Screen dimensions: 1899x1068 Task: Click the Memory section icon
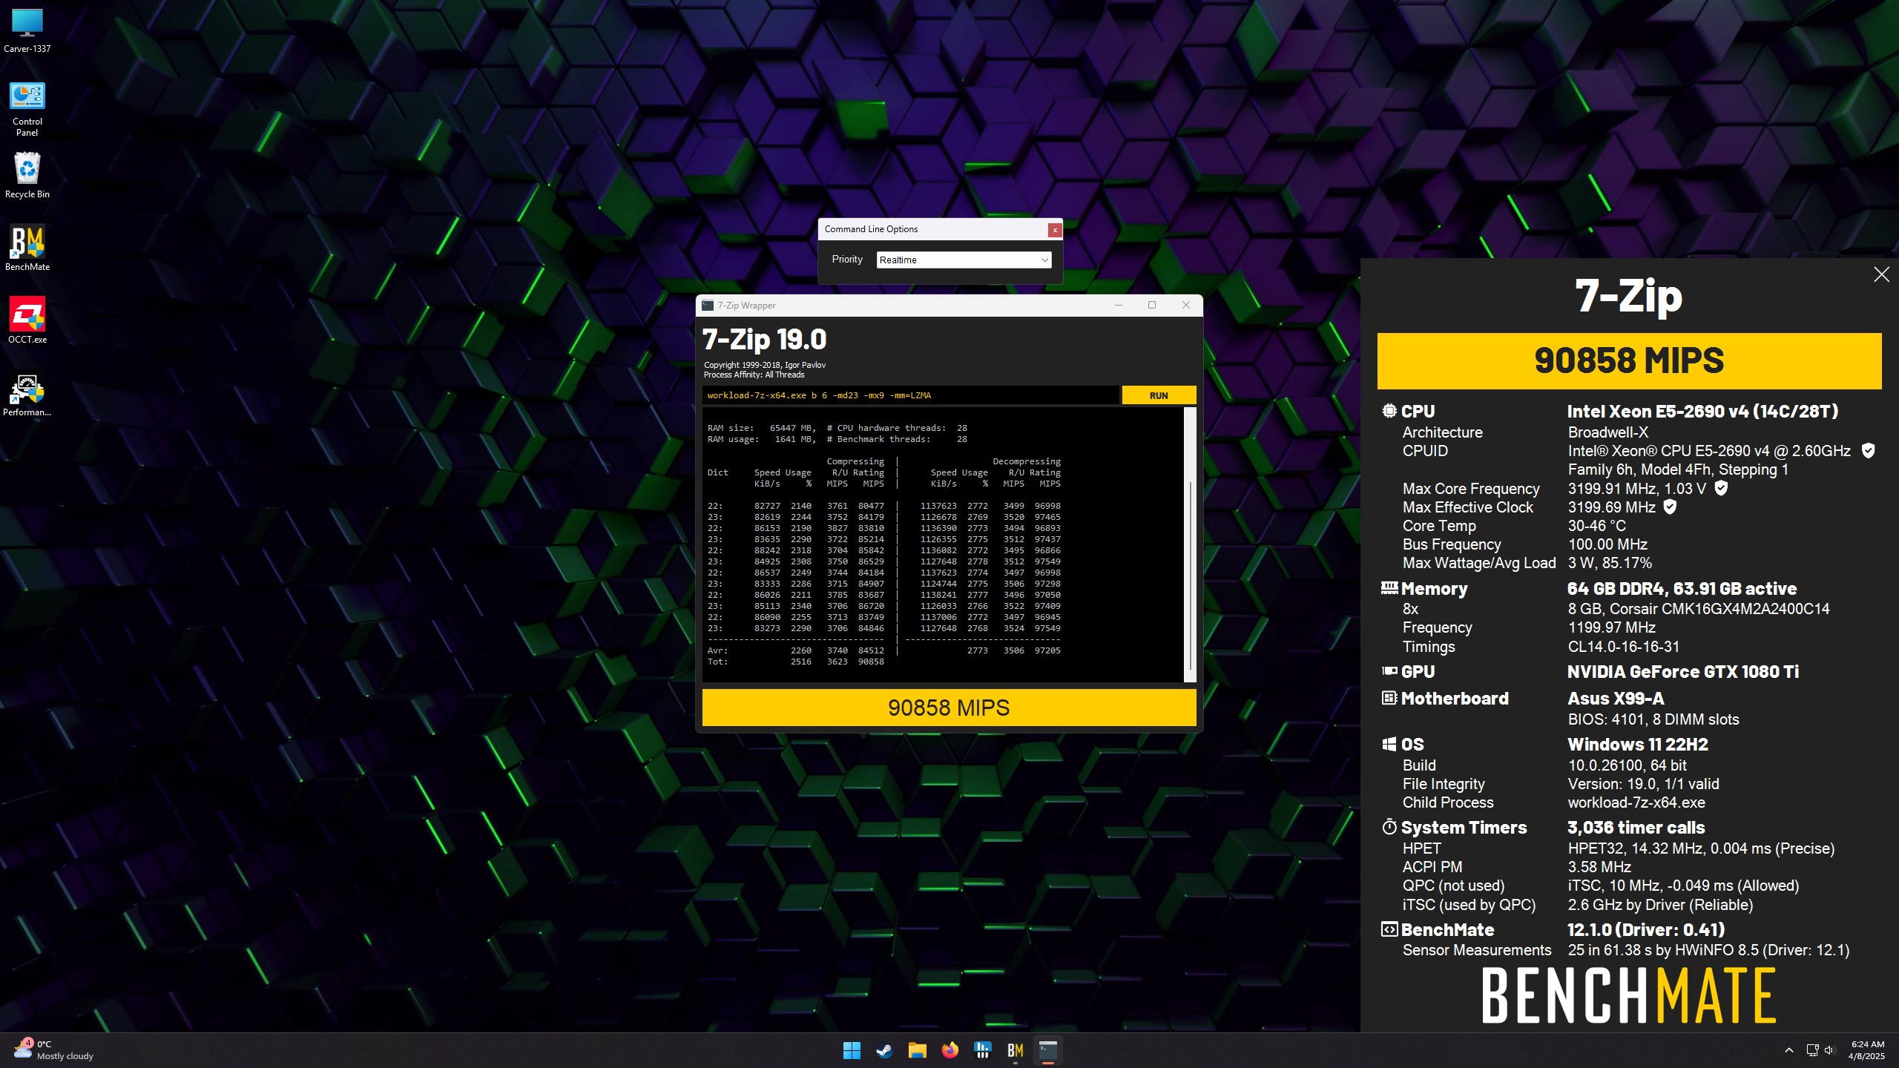coord(1389,588)
